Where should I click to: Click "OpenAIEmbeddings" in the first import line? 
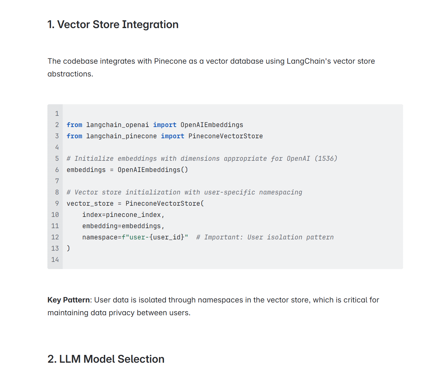coord(212,125)
